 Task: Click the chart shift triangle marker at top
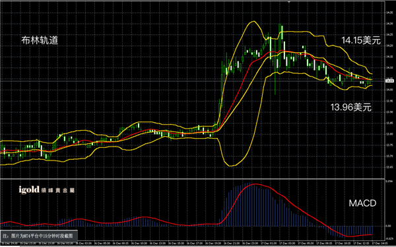pos(288,1)
